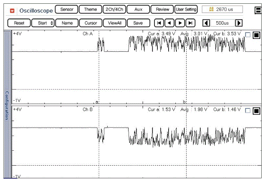Screen dimensions: 265x182
Task: Click Ch A black square icon
Action: point(256,35)
